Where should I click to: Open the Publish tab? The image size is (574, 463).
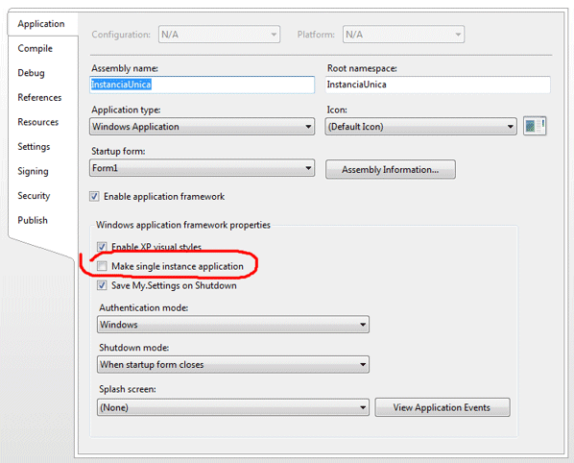click(x=33, y=220)
